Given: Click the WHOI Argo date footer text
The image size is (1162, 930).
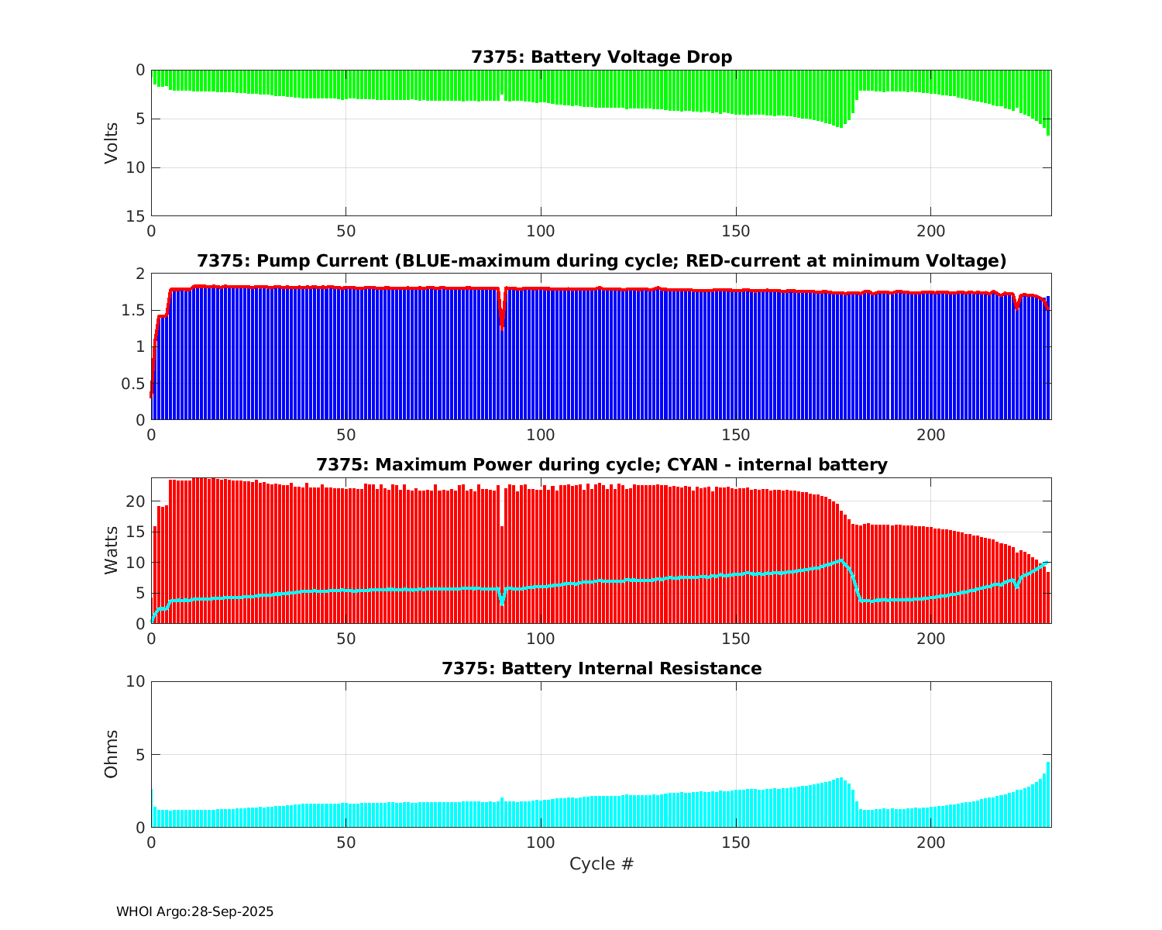Looking at the screenshot, I should click(x=194, y=912).
